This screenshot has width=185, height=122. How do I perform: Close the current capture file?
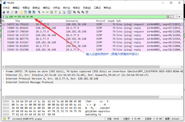[x=30, y=12]
